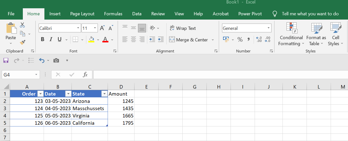
Task: Toggle Wrap Text option
Action: coord(183,28)
